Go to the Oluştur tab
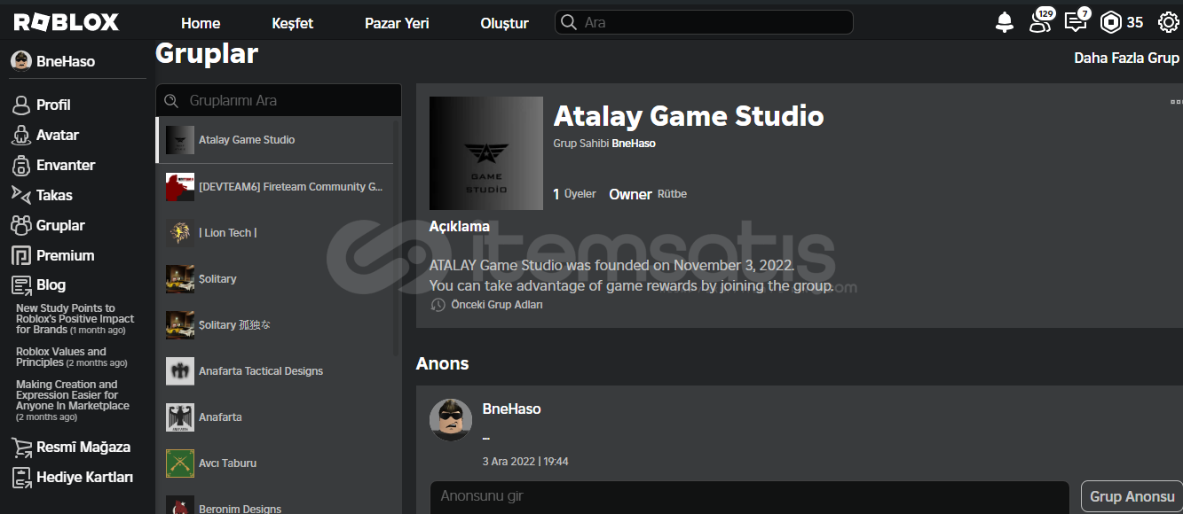Image resolution: width=1183 pixels, height=514 pixels. (x=504, y=23)
